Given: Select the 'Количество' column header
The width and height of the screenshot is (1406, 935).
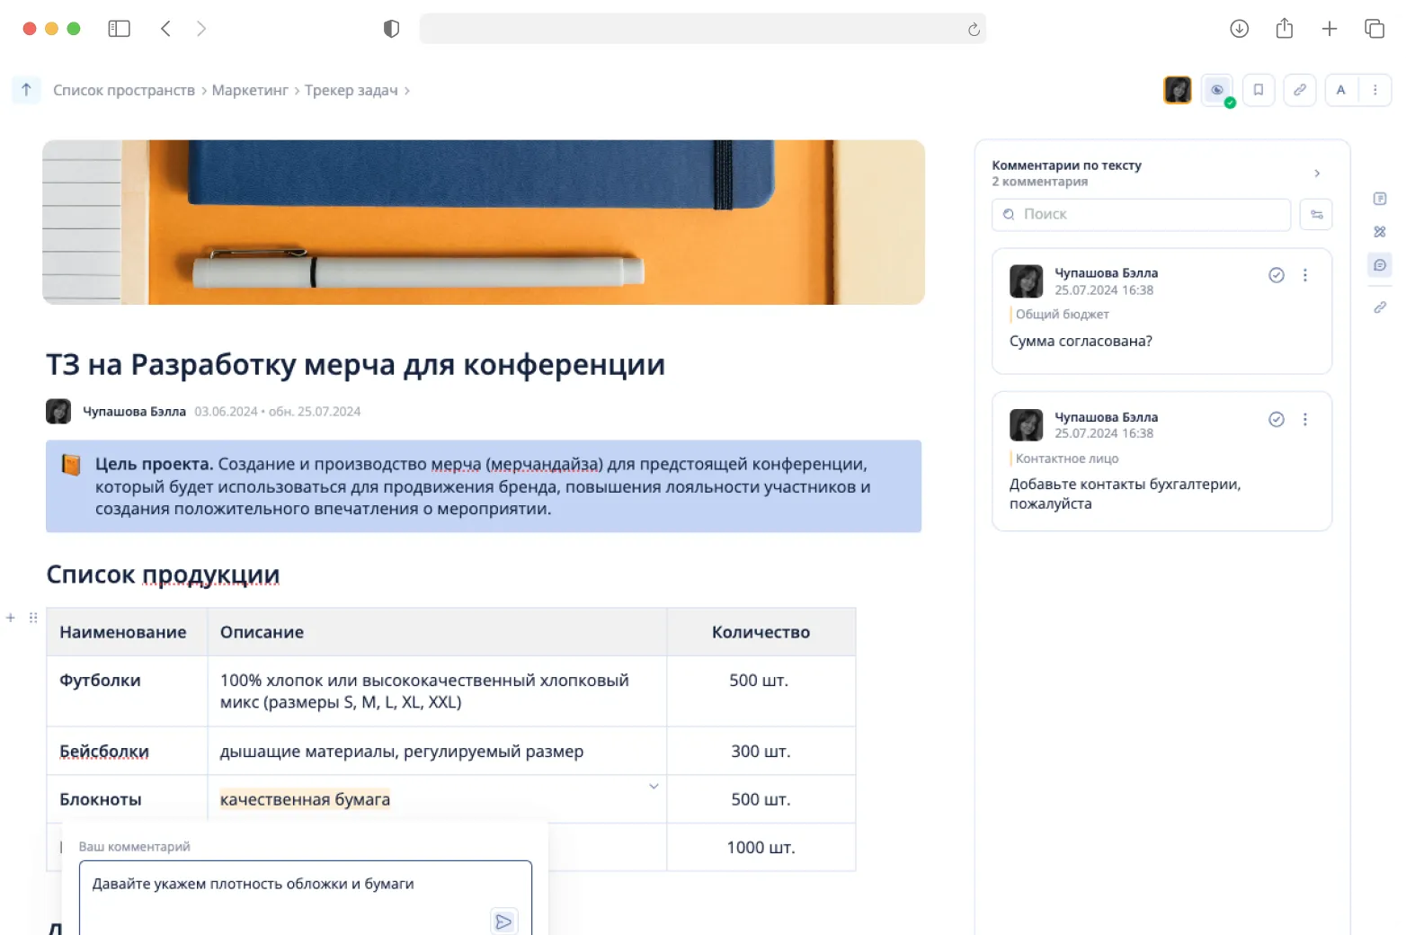Looking at the screenshot, I should pyautogui.click(x=761, y=632).
